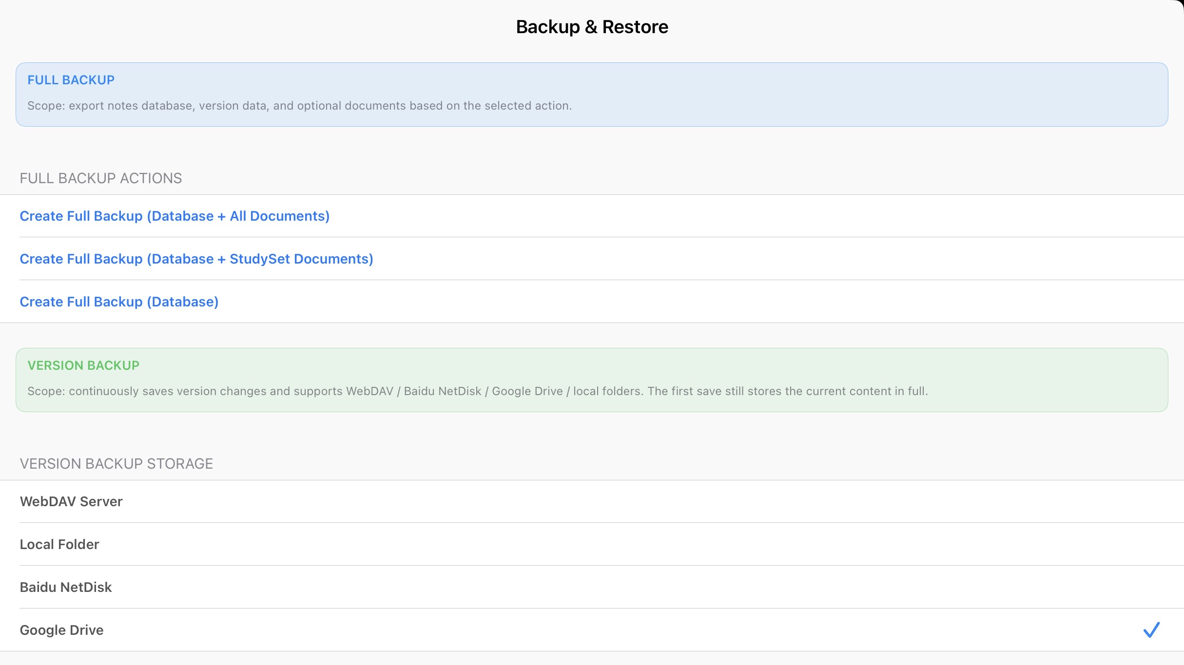This screenshot has width=1184, height=665.
Task: Click empty space in the Local Folder row
Action: pos(634,544)
